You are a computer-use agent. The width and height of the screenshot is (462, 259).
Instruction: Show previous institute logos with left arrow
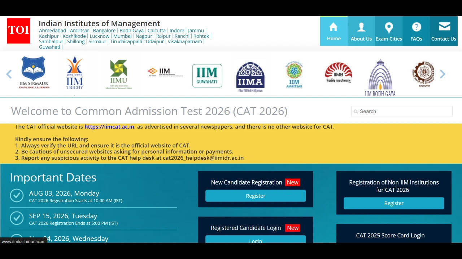click(9, 74)
